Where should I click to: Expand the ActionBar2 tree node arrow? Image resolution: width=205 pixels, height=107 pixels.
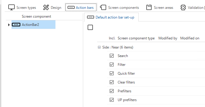[9, 25]
